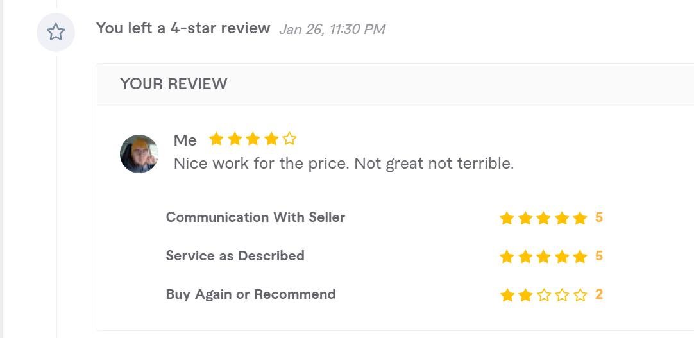Click the fifth star in Communication With Seller
The height and width of the screenshot is (338, 694).
point(580,218)
